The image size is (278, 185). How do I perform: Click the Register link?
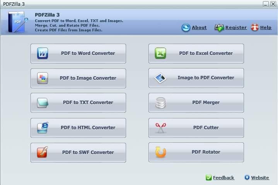pos(236,27)
